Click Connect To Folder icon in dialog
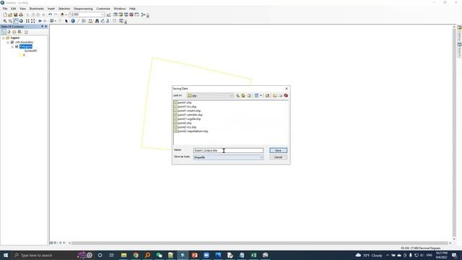 tap(268, 95)
